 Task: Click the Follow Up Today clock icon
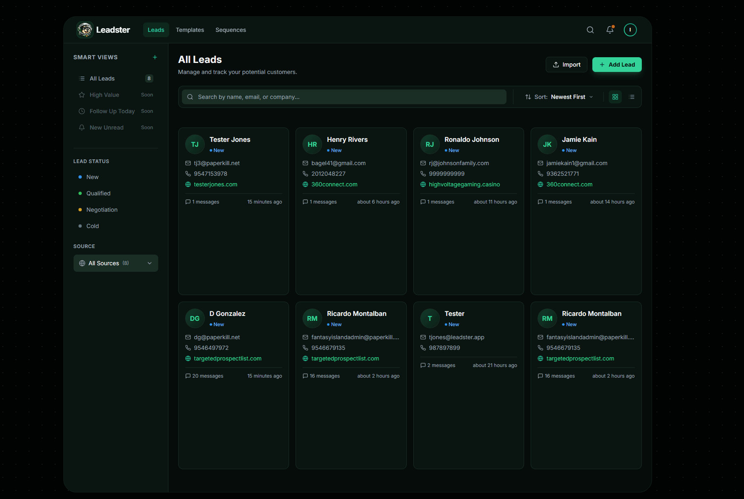click(x=82, y=111)
